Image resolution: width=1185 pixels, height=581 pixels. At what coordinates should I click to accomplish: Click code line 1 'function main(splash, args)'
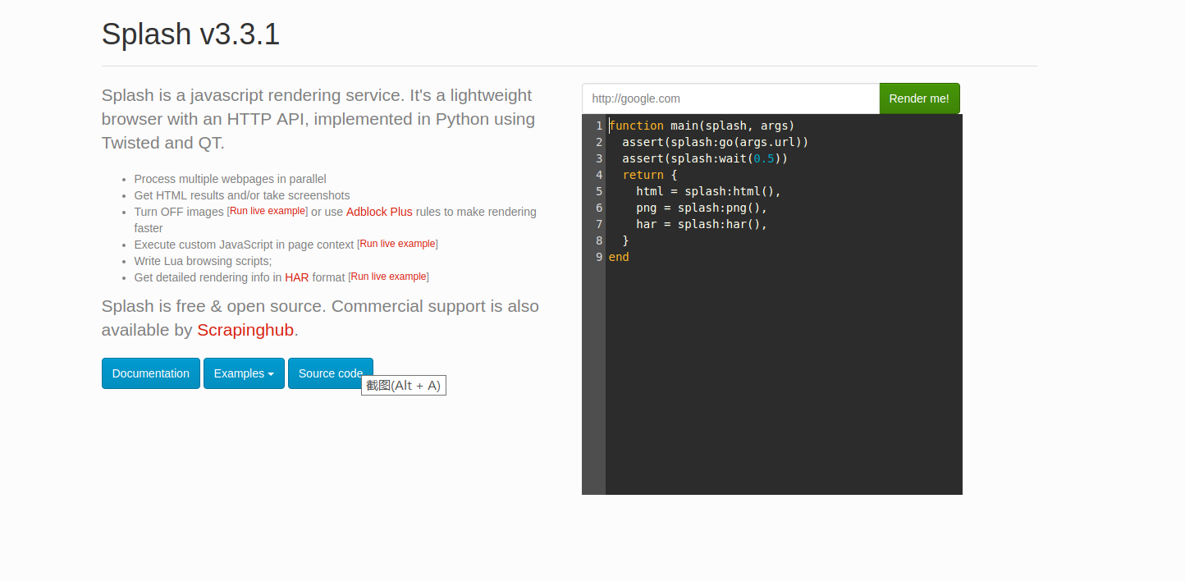[702, 126]
